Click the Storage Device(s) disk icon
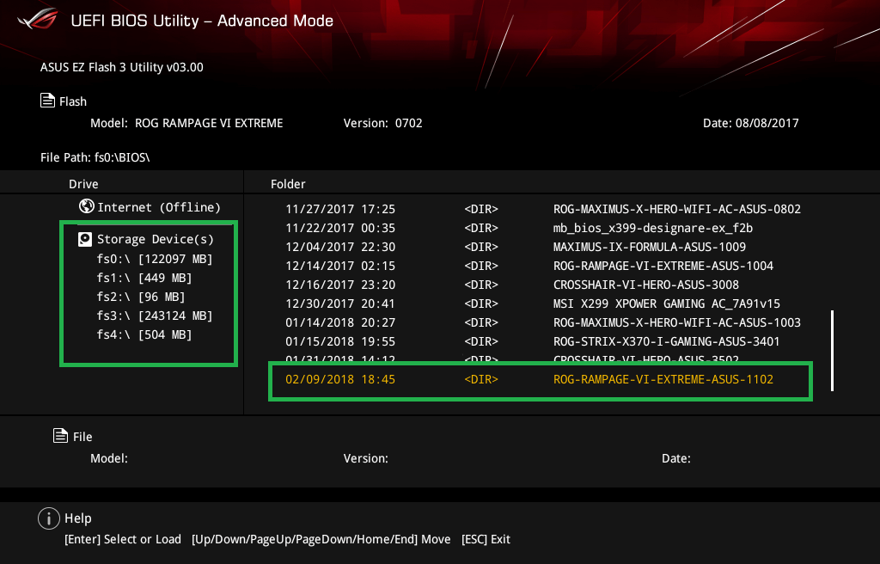 point(85,239)
